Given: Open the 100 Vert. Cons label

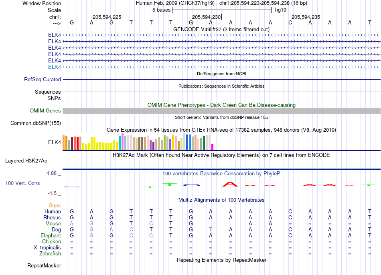Looking at the screenshot, I should [x=22, y=183].
